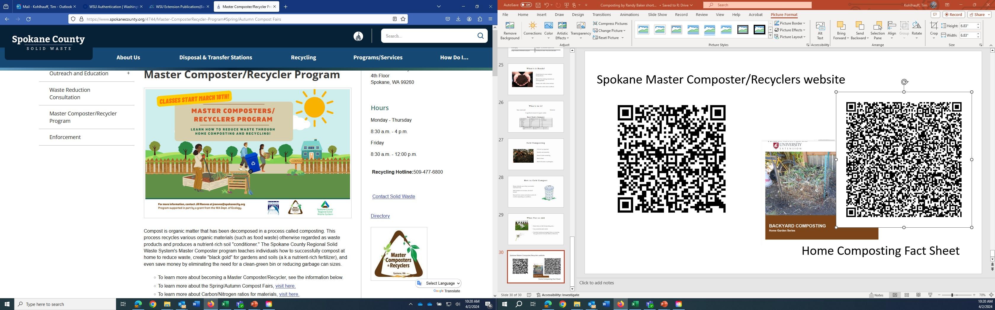
Task: Open the Directory link
Action: 380,216
